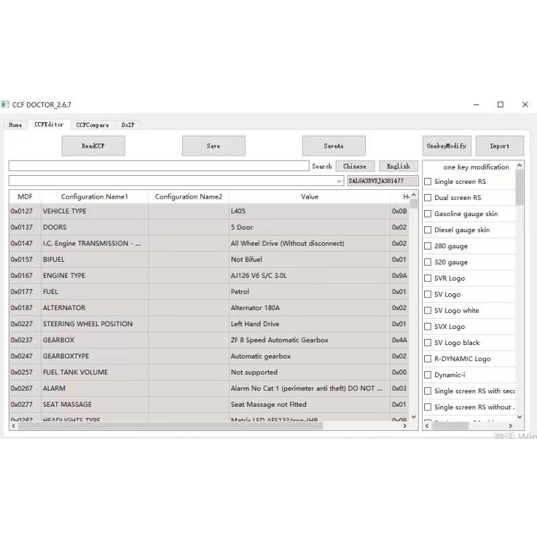The image size is (537, 537).
Task: Click the CCF DOCTOR app icon in title bar
Action: (x=5, y=105)
